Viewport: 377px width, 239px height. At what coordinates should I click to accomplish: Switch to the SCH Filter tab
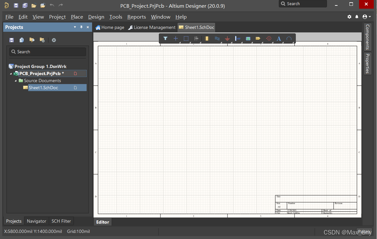coord(61,221)
